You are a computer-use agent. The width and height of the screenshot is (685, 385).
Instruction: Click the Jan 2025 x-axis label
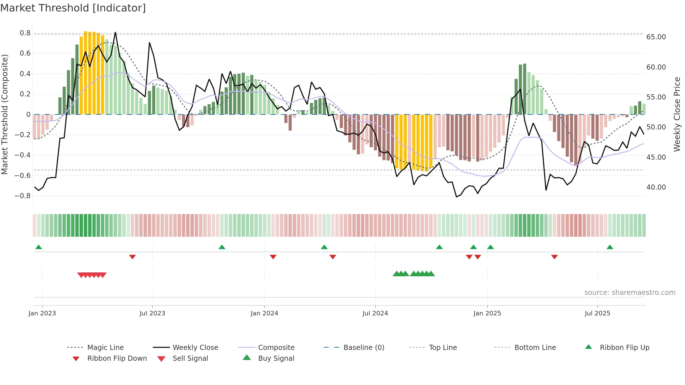point(487,313)
